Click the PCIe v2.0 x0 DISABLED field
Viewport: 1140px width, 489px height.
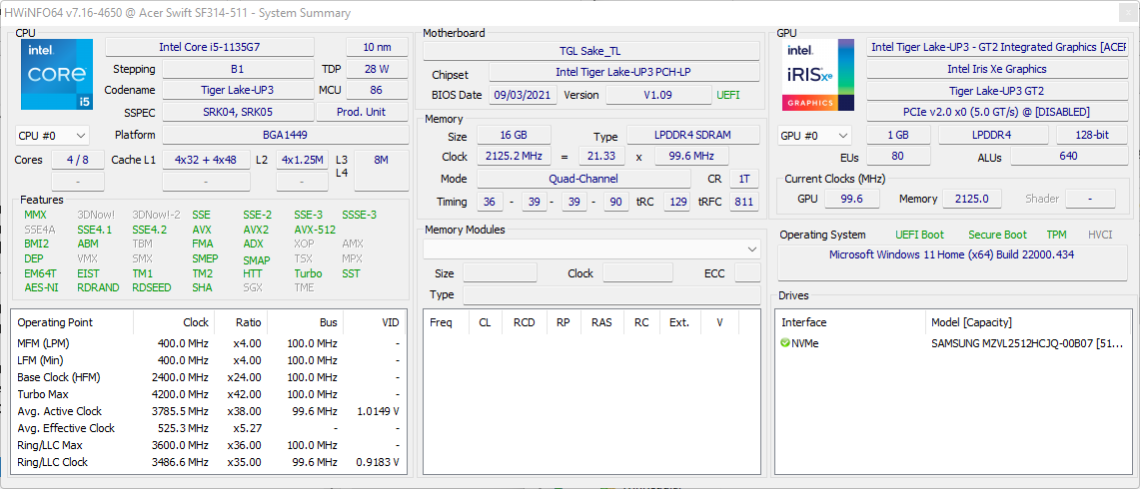click(997, 112)
